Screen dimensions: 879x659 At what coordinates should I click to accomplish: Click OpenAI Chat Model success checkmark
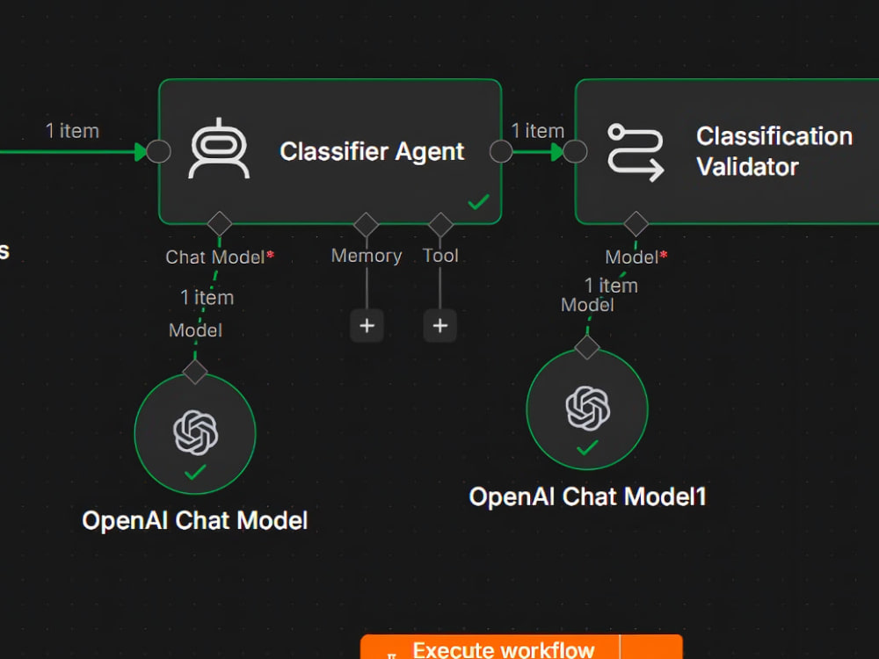click(195, 473)
